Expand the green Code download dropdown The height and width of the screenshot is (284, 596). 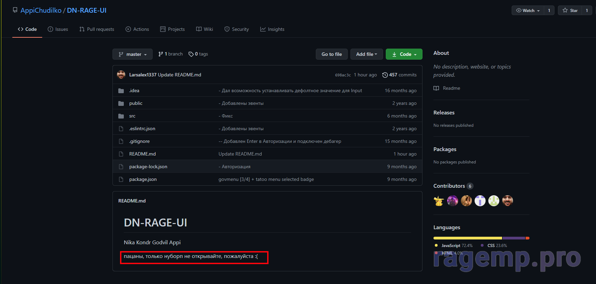pos(404,54)
